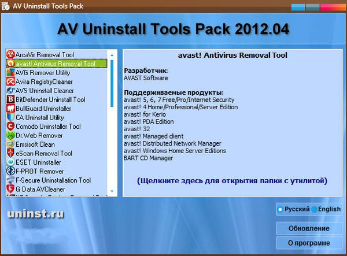Click the Avira RegistryCleaner umbrella icon
Image resolution: width=347 pixels, height=256 pixels.
pyautogui.click(x=10, y=81)
